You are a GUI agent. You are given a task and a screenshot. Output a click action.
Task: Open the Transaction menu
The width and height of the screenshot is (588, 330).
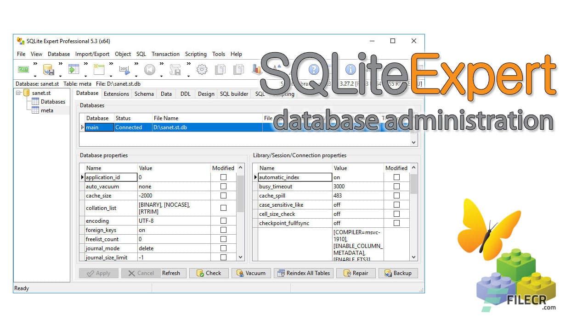click(165, 54)
